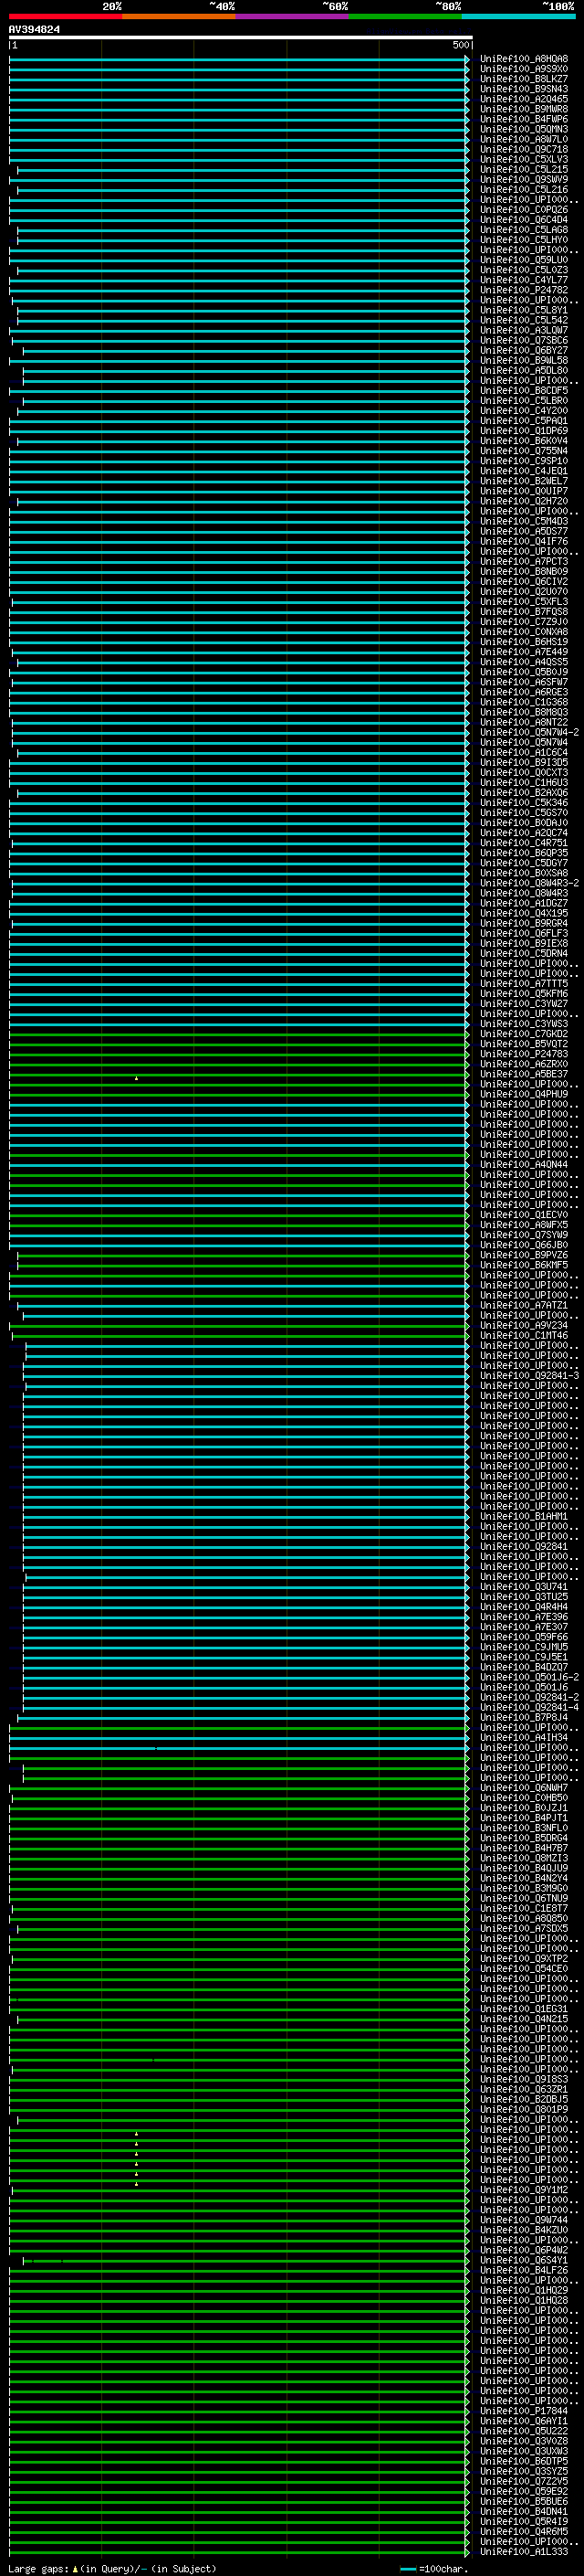Select the UniRef100_Q5N7W4-2 hit label

(x=529, y=732)
